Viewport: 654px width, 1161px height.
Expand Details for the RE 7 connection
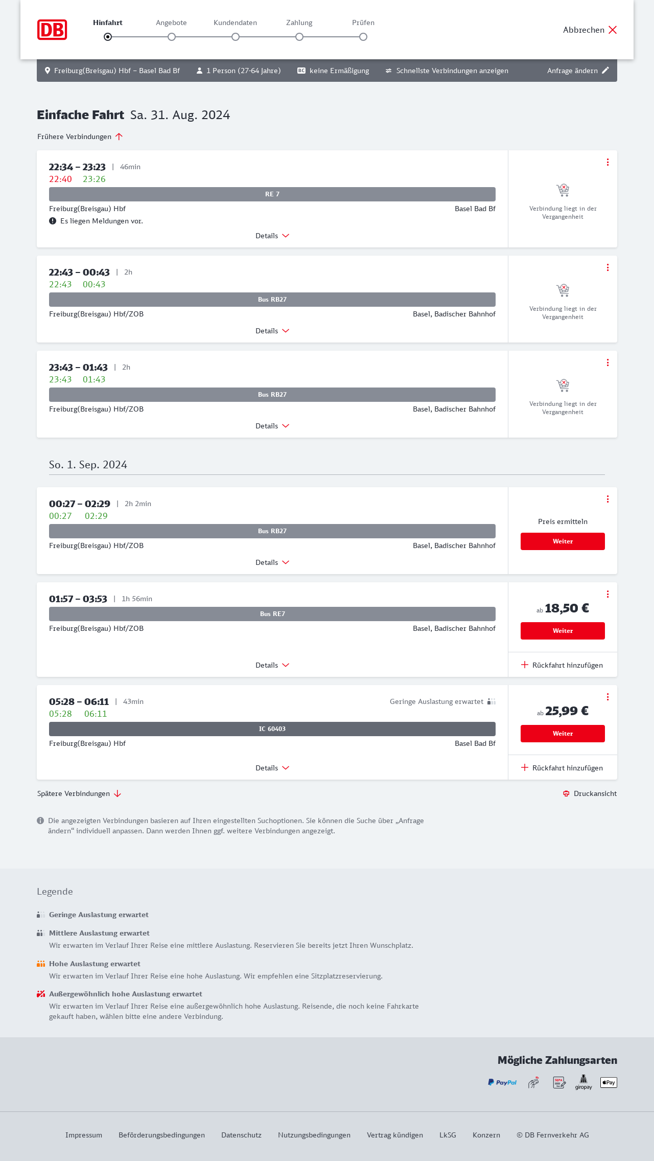[x=272, y=236]
